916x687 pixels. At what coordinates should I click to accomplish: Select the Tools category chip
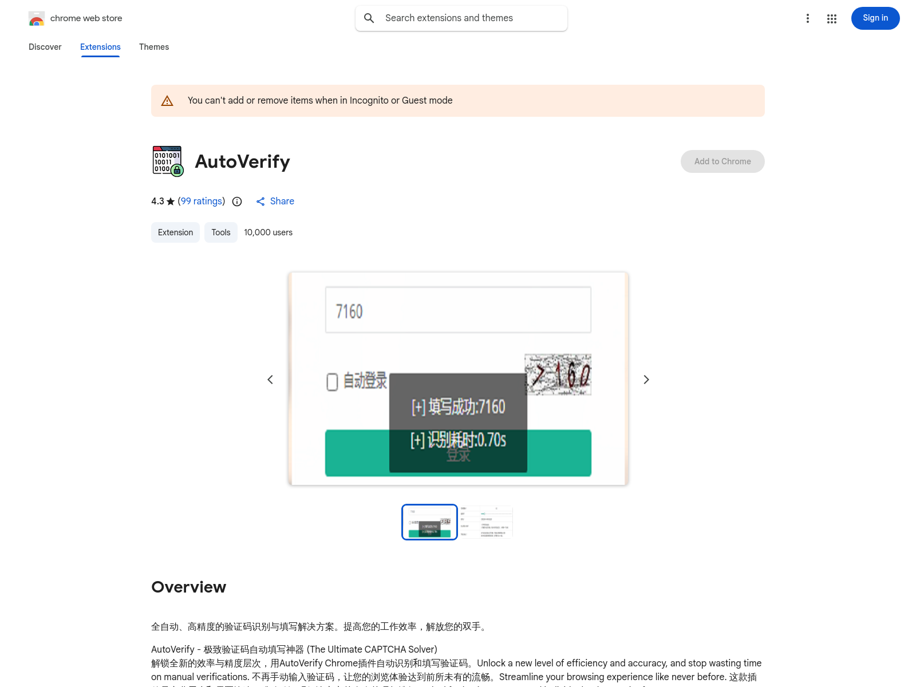coord(221,232)
